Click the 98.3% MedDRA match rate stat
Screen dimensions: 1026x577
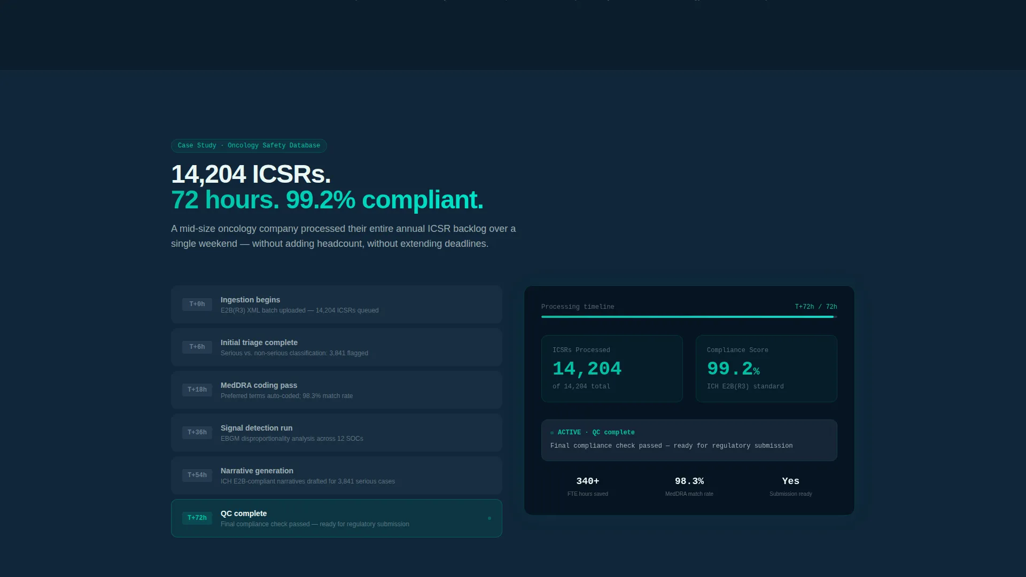point(689,487)
